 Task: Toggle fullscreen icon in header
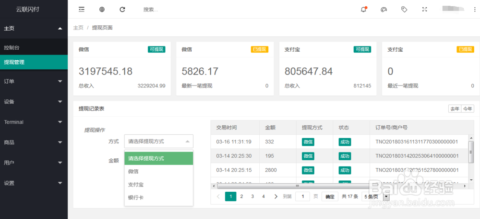click(x=425, y=10)
